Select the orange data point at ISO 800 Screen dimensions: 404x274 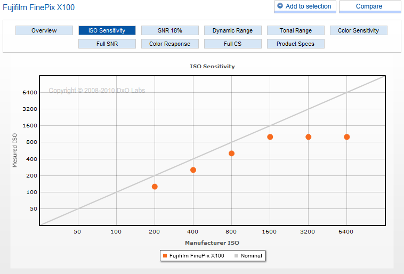pos(231,154)
